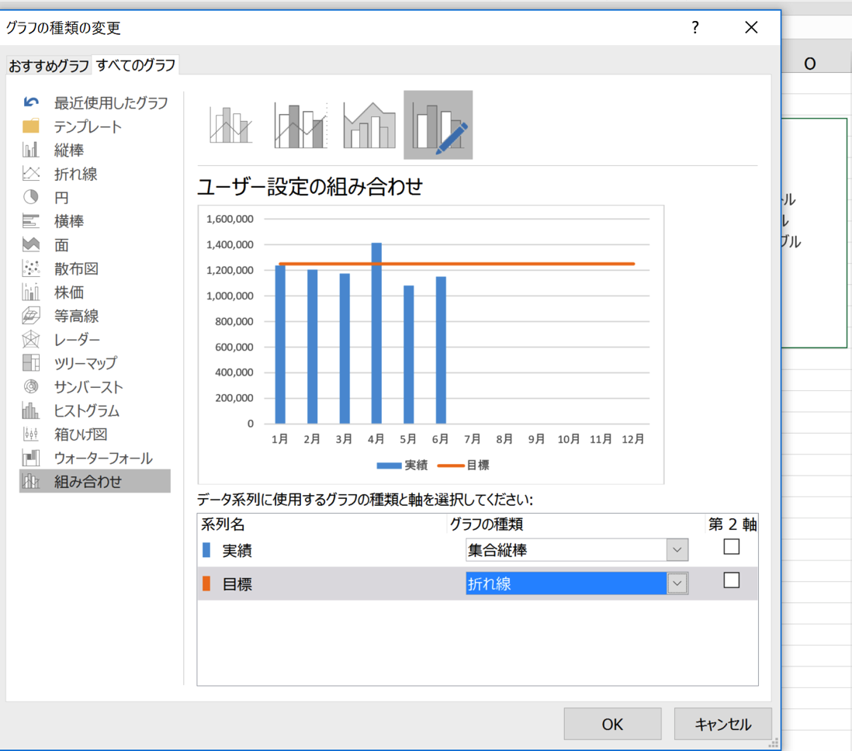Choose the ウォーターフォール waterfall icon
The width and height of the screenshot is (852, 751).
[31, 458]
